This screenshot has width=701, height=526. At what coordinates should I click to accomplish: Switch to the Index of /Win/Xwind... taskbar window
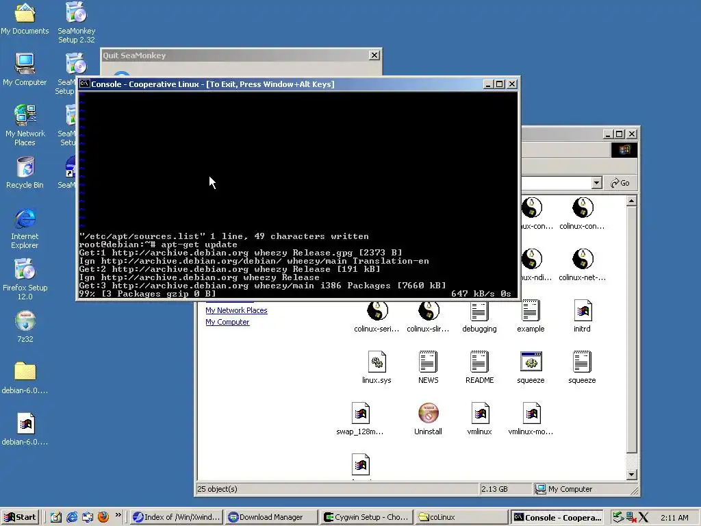(176, 517)
